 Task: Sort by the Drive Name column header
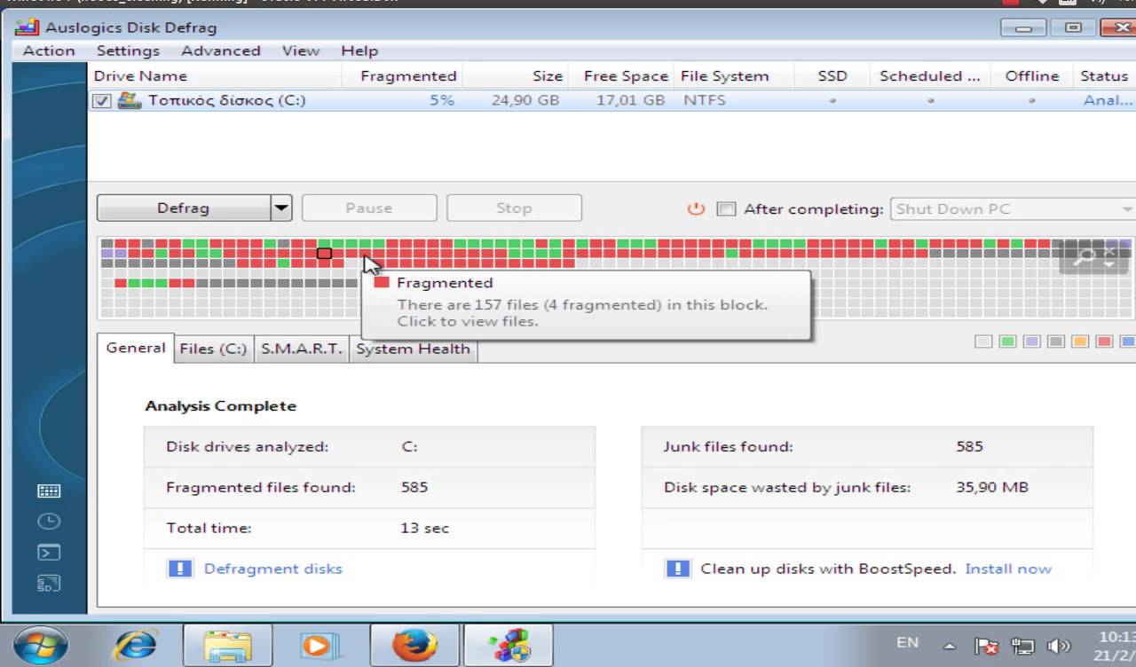[x=216, y=76]
